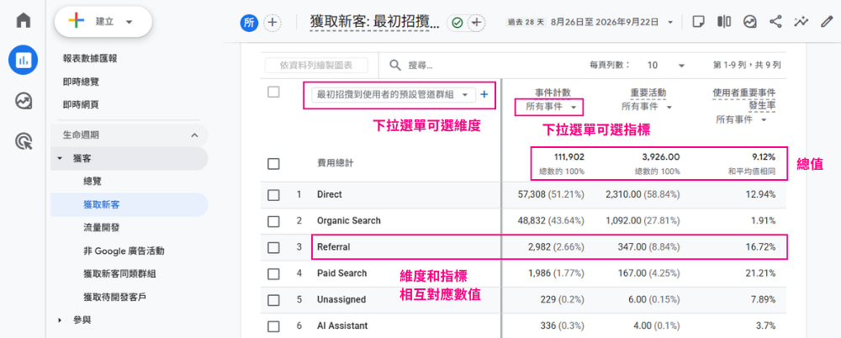Click the Referral channel name

point(333,247)
